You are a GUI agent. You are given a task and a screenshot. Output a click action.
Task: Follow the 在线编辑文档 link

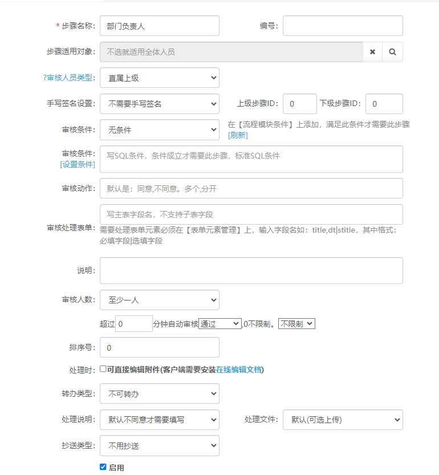[238, 370]
